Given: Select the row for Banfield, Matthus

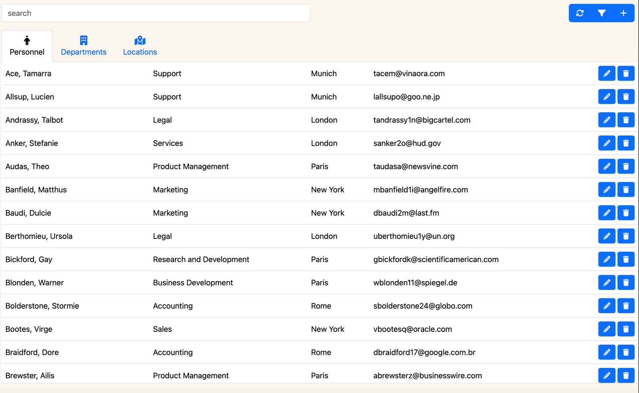Looking at the screenshot, I should pyautogui.click(x=160, y=190).
